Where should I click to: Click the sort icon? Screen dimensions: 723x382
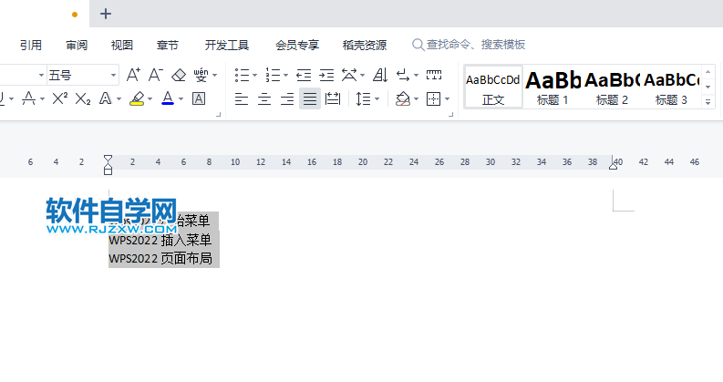[380, 75]
